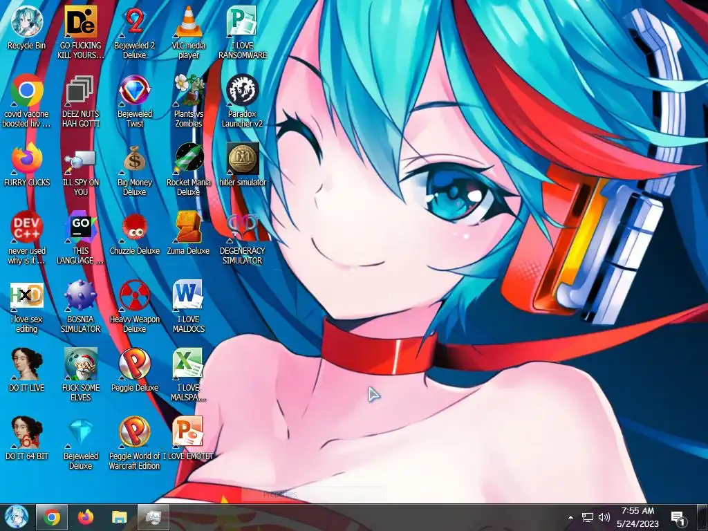
Task: Launch Plants vs Zombies from desktop
Action: coord(188,100)
